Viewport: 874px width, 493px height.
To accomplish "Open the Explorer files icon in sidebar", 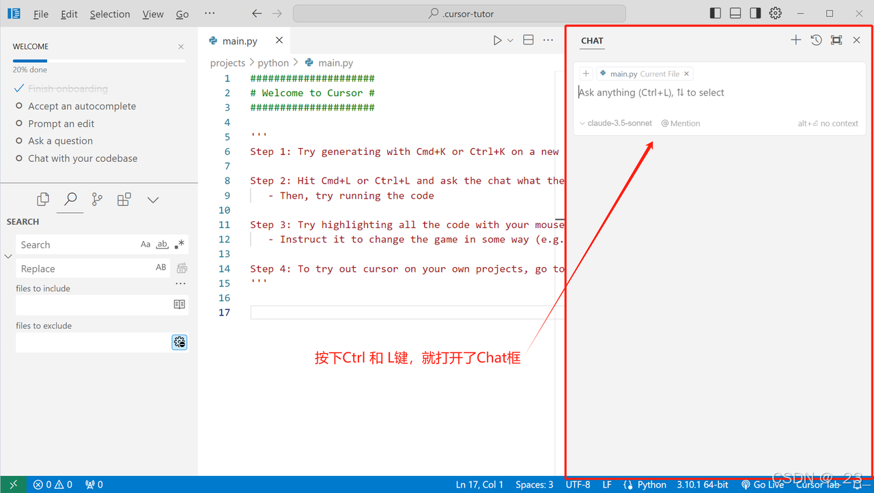I will pyautogui.click(x=43, y=199).
